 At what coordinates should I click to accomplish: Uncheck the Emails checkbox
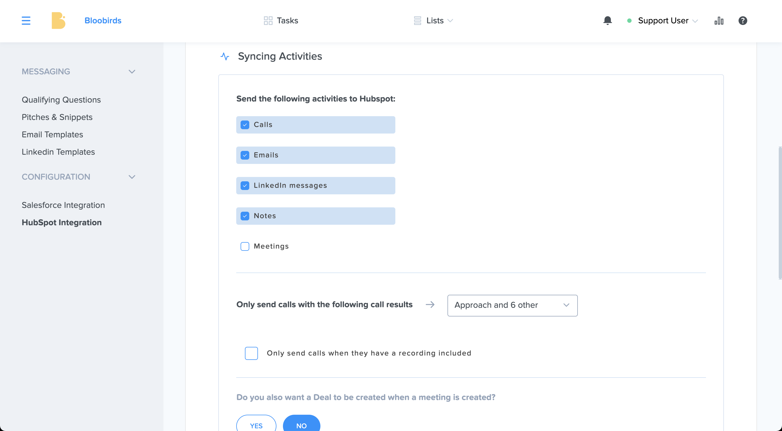(x=245, y=155)
